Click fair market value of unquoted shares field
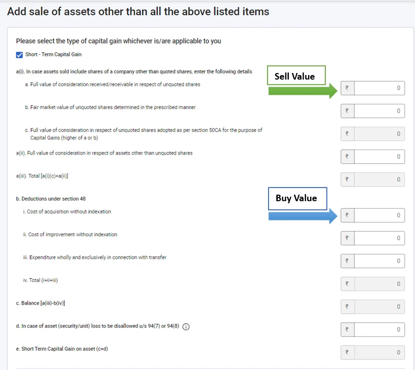The image size is (415, 370). tap(379, 111)
